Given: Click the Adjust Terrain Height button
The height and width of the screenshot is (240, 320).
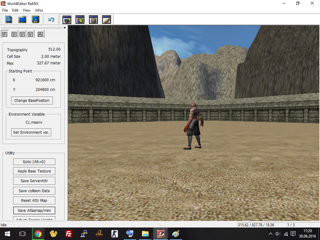Looking at the screenshot, I should (x=34, y=218).
